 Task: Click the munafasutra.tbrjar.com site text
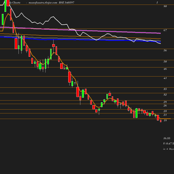click(43, 2)
